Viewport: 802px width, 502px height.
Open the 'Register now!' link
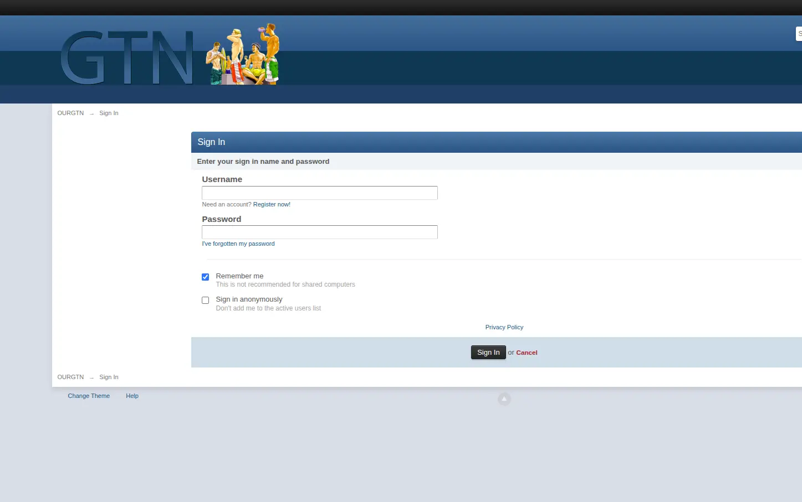pyautogui.click(x=272, y=204)
